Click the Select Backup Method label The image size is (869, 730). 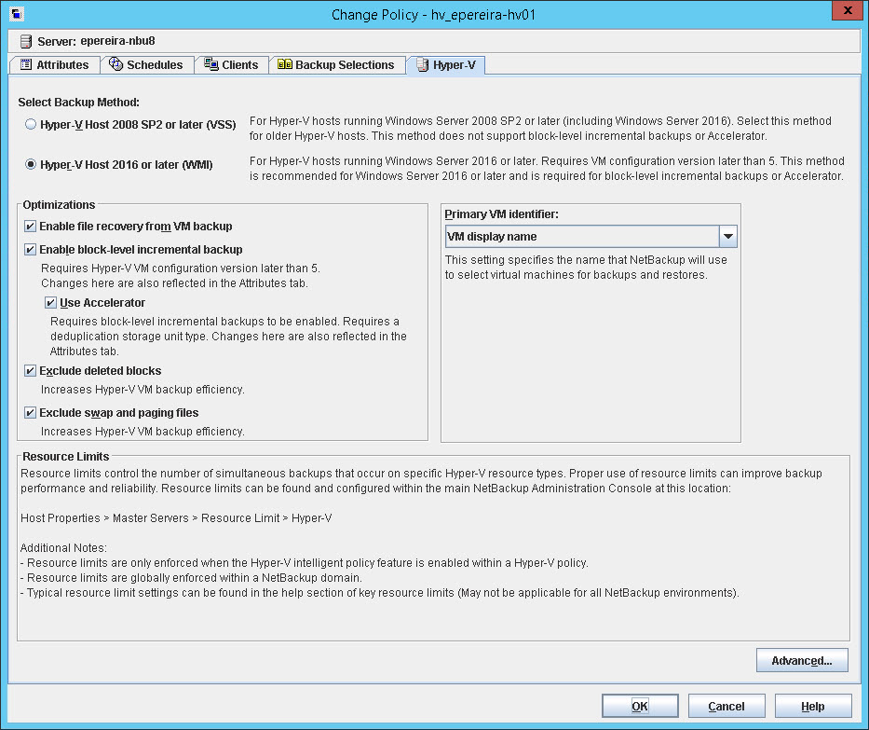[78, 102]
